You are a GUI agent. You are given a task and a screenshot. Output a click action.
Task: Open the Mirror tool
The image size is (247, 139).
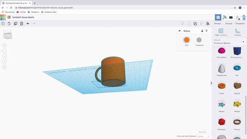pyautogui.click(x=208, y=24)
